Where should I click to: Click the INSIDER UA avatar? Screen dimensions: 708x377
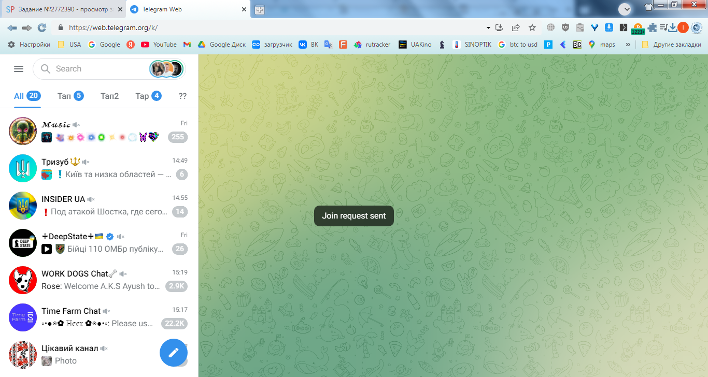click(x=23, y=206)
